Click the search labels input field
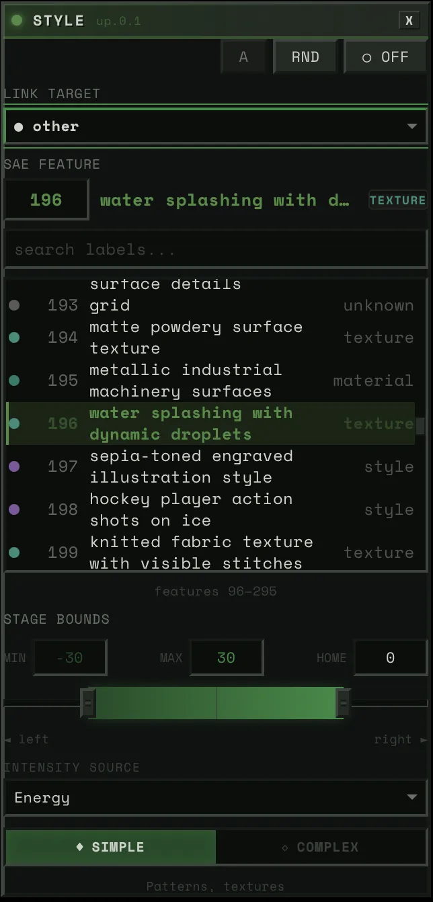This screenshot has width=433, height=902. pos(215,249)
